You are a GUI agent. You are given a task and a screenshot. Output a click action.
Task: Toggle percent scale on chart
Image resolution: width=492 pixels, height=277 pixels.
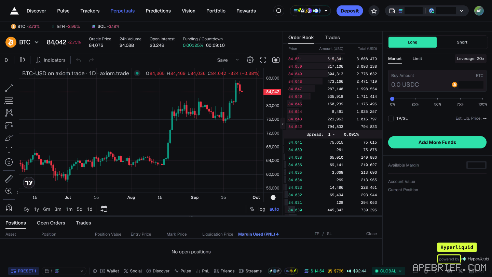pos(252,209)
